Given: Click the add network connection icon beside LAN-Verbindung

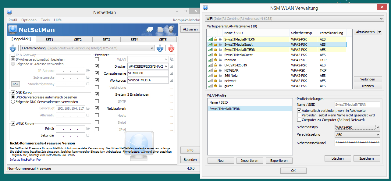Looking at the screenshot, I should (x=13, y=48).
